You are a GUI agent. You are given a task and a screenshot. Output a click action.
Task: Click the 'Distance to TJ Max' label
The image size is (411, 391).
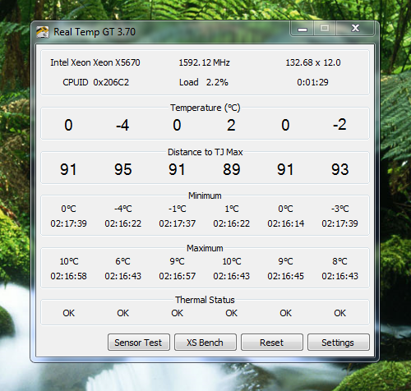click(x=205, y=152)
